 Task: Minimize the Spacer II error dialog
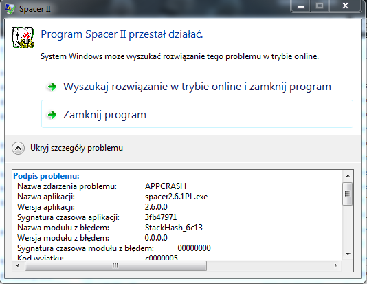click(301, 6)
